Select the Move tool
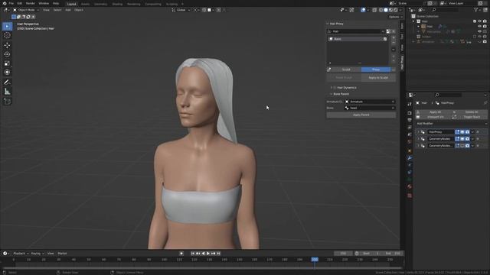This screenshot has height=275, width=490. pos(7,46)
